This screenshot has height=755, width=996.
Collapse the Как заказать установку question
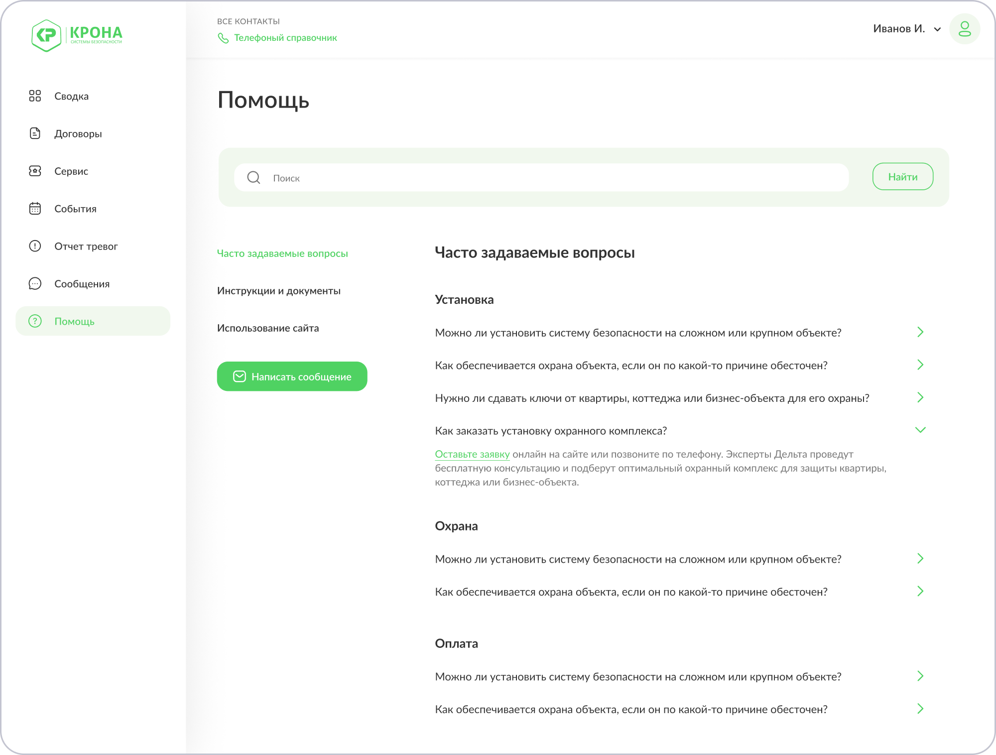click(920, 430)
